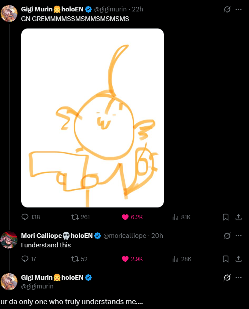Viewport: 249px width, 309px height.
Task: Open the 22h timestamp link
Action: pyautogui.click(x=137, y=9)
